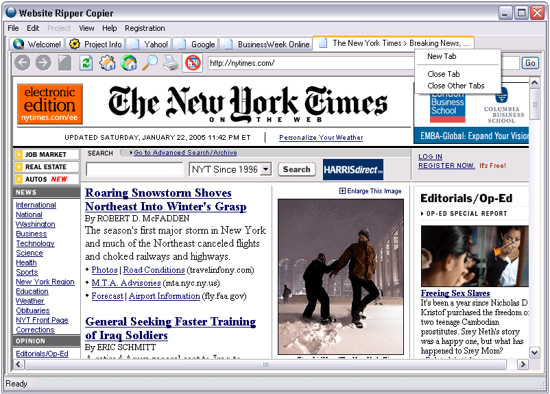Open the Help menu

pos(110,28)
